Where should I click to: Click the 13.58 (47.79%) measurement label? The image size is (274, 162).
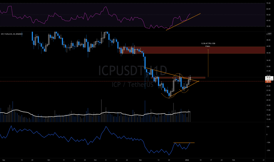pos(208,43)
